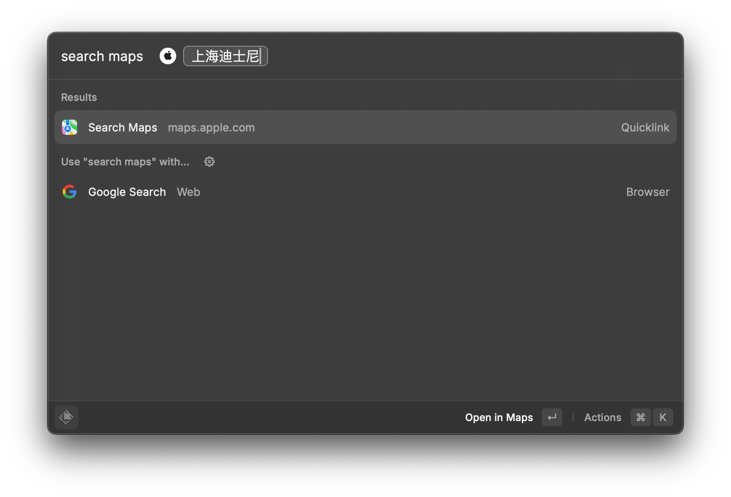Image resolution: width=731 pixels, height=497 pixels.
Task: Click 'Use "search maps" with...' header
Action: [125, 162]
